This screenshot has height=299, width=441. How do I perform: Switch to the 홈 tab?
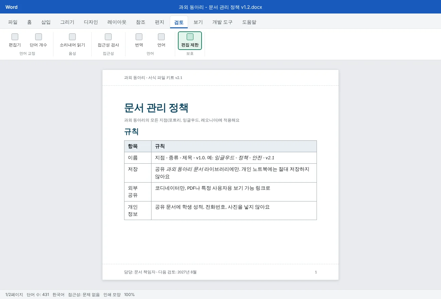(x=29, y=22)
